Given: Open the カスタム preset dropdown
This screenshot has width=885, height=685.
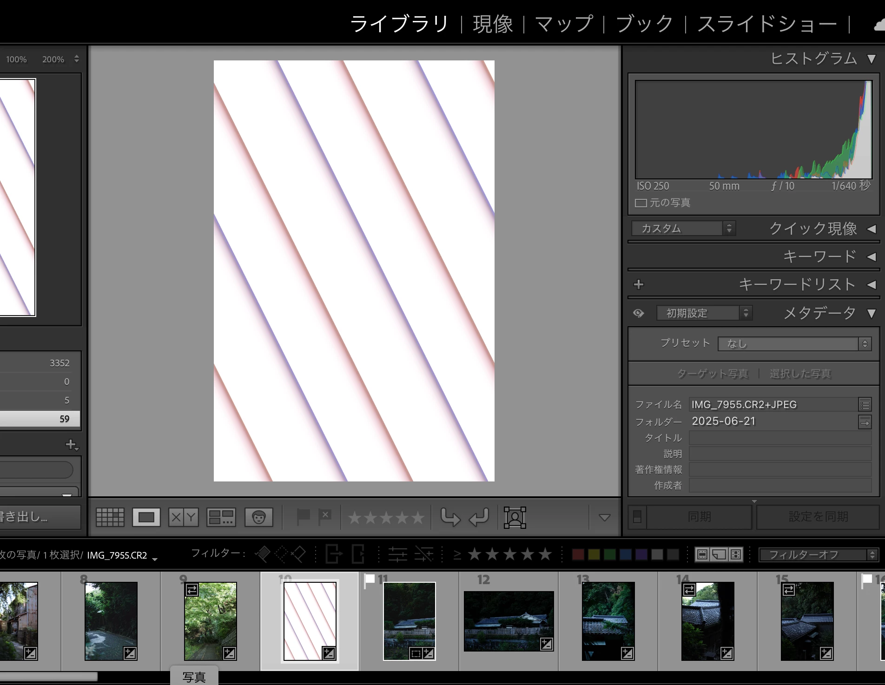Looking at the screenshot, I should click(x=683, y=228).
